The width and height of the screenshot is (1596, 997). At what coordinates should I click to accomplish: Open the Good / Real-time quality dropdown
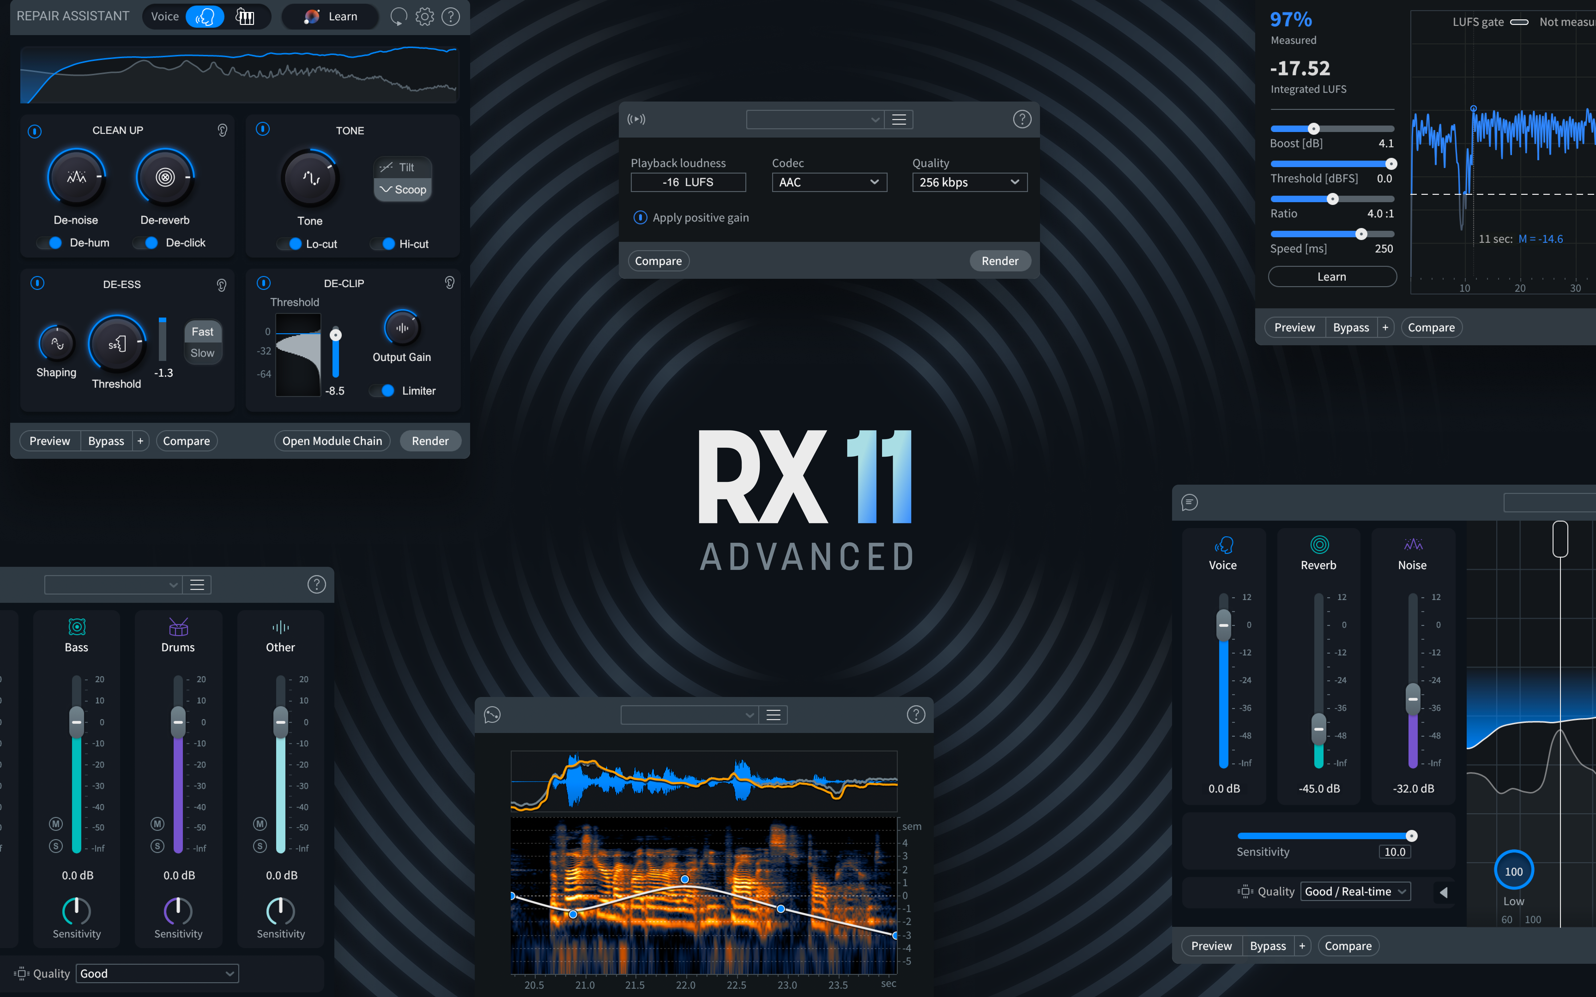coord(1355,891)
